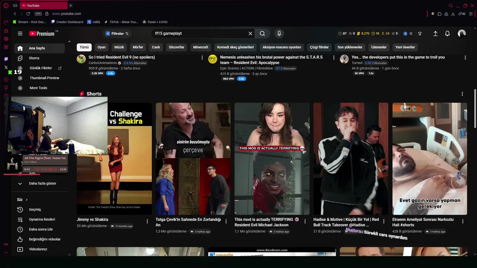Select the Yeni öneriler chip
This screenshot has height=268, width=477.
coord(405,47)
